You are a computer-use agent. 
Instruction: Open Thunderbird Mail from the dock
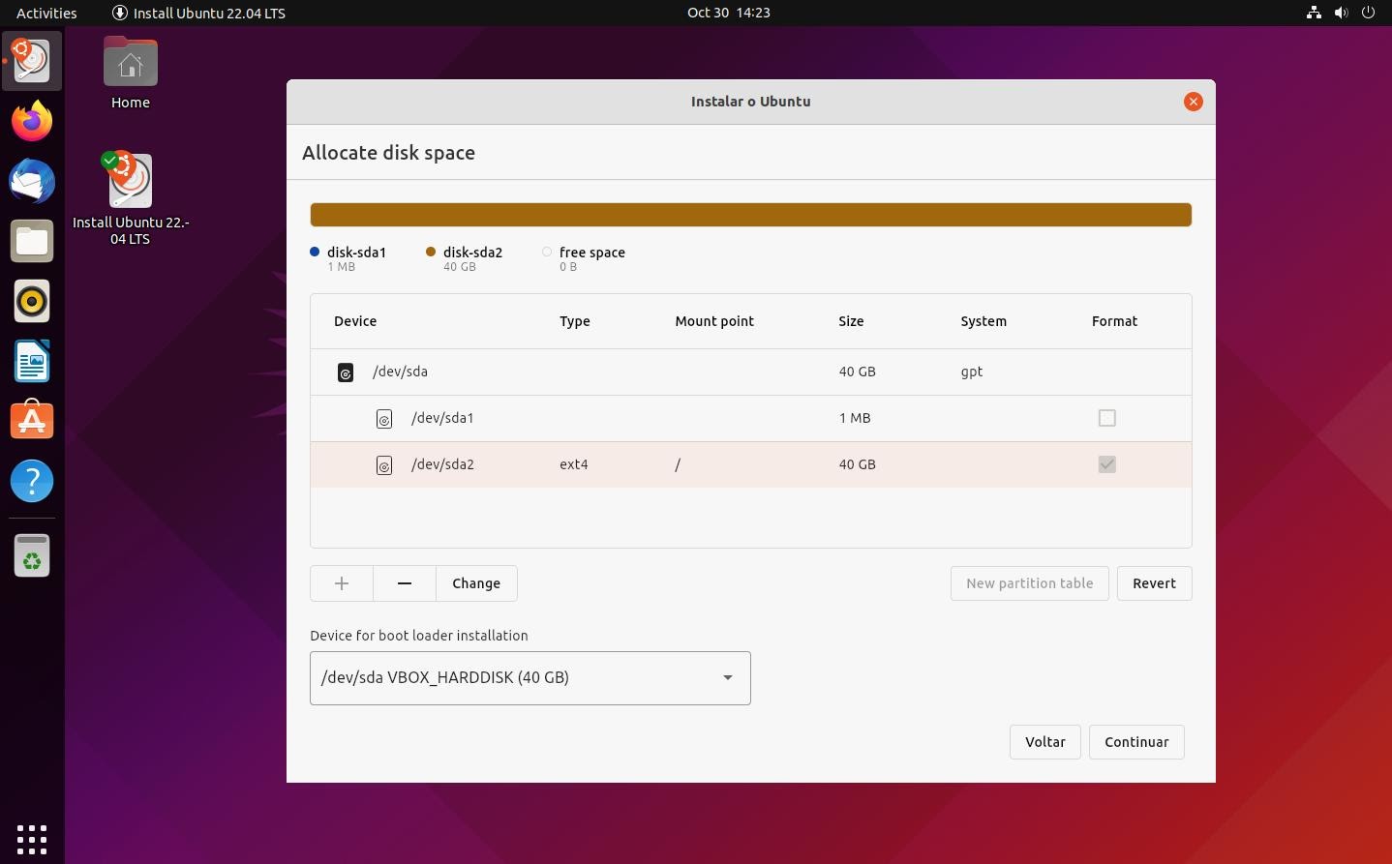32,181
